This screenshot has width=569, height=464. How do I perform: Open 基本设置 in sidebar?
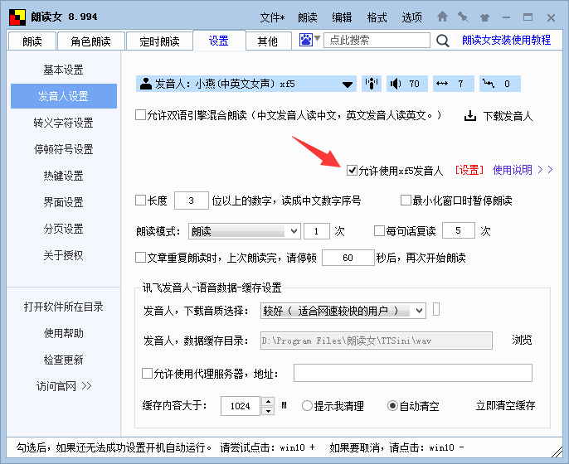click(64, 70)
